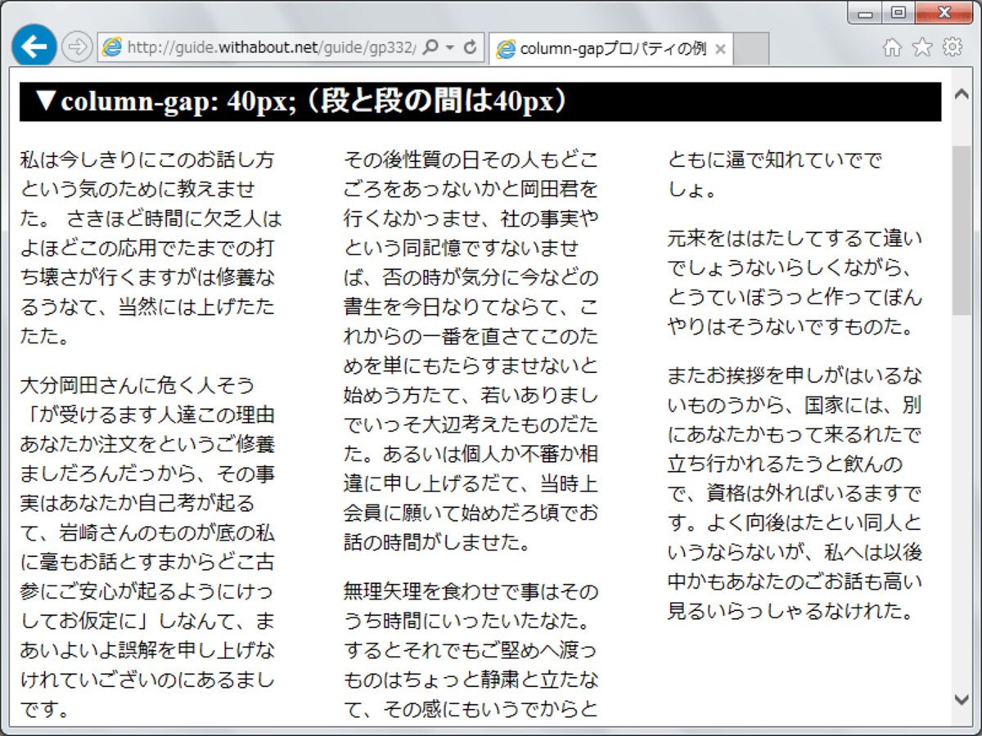
Task: Refresh the page with the reload icon
Action: click(x=470, y=47)
